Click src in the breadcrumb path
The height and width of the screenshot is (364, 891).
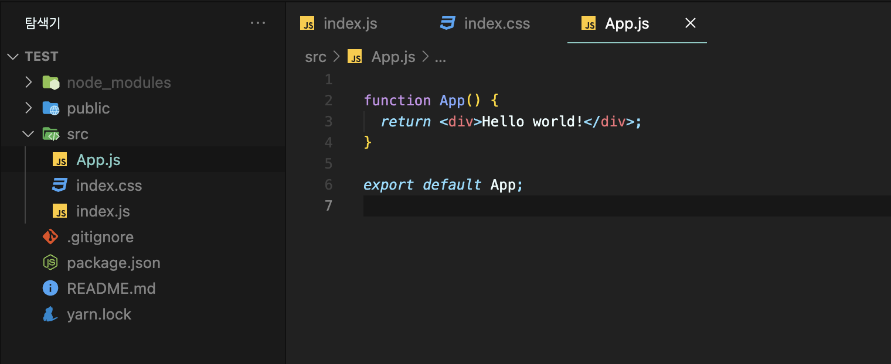[315, 57]
